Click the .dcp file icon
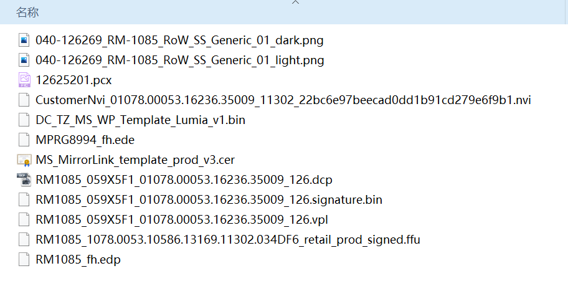Image resolution: width=568 pixels, height=296 pixels. (x=24, y=179)
